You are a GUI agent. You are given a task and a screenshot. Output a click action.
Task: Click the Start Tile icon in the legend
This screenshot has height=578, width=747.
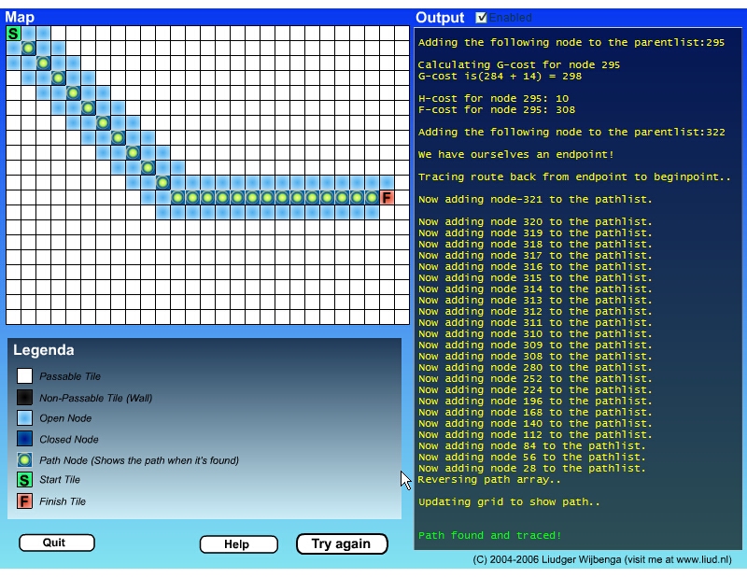coord(24,480)
